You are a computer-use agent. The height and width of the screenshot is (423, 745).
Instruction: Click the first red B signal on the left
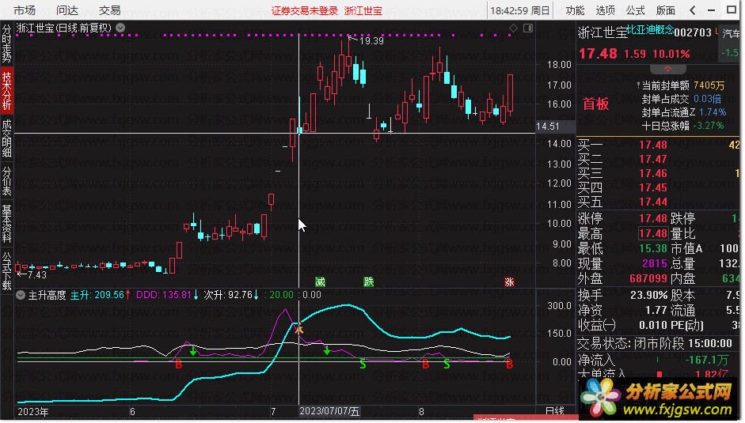[x=179, y=364]
